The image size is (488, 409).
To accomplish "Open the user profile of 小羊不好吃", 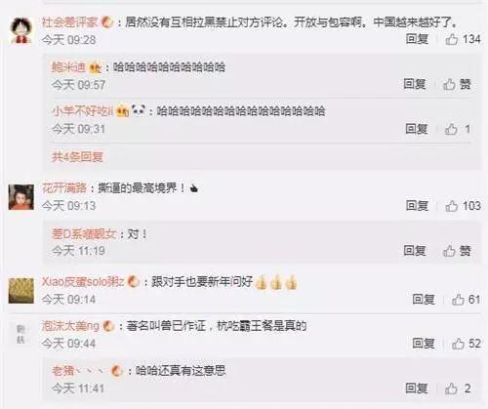I will [x=82, y=111].
